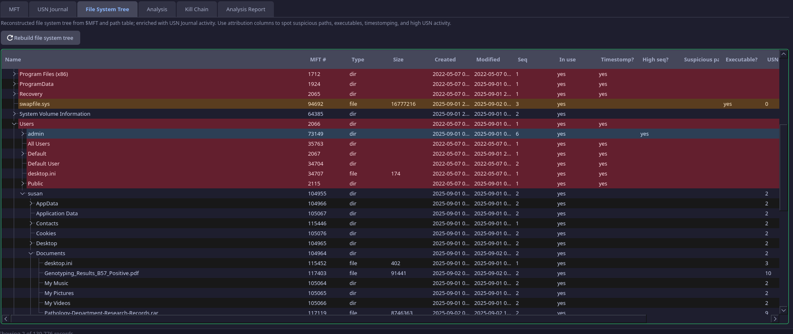Collapse the susan folder

coord(23,193)
